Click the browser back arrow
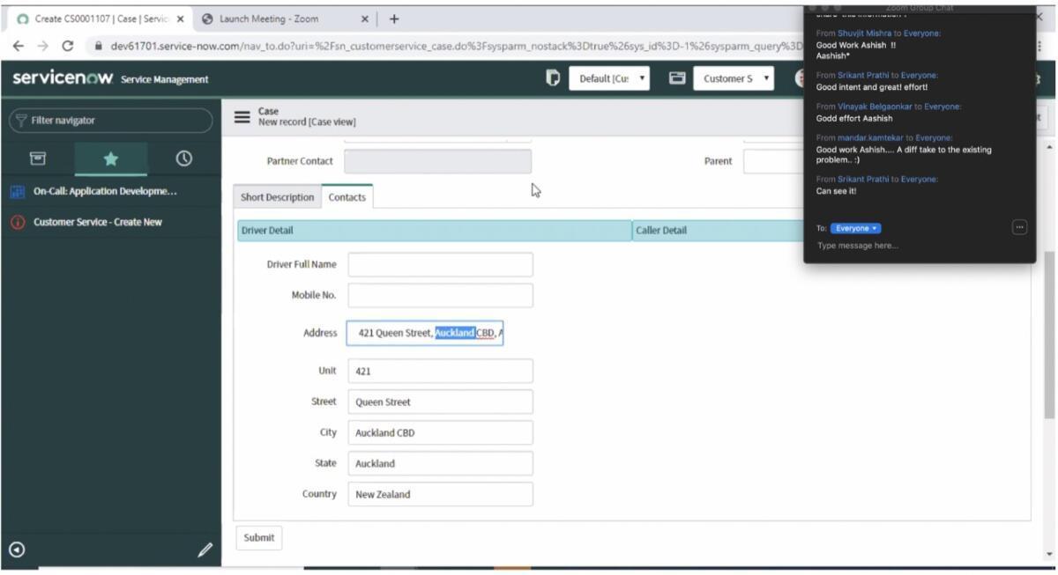The width and height of the screenshot is (1058, 575). [19, 46]
